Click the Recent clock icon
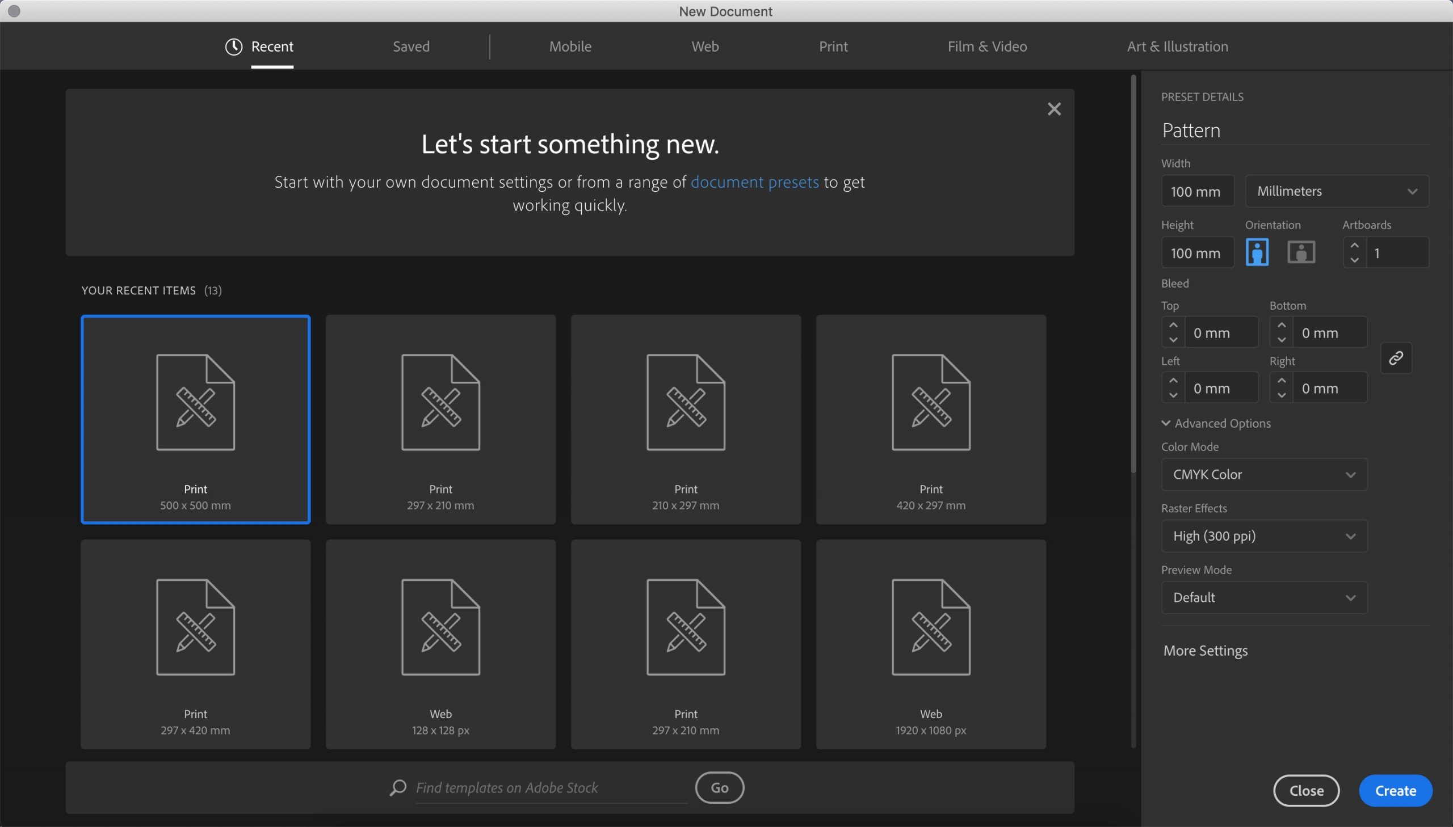The width and height of the screenshot is (1453, 827). 233,47
